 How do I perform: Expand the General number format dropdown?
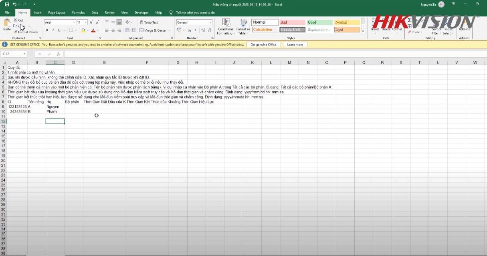(x=210, y=22)
